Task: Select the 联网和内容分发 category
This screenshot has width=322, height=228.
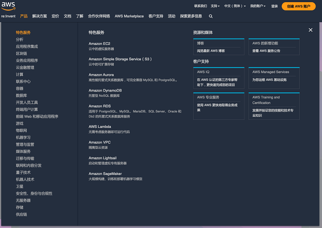Action: click(29, 165)
